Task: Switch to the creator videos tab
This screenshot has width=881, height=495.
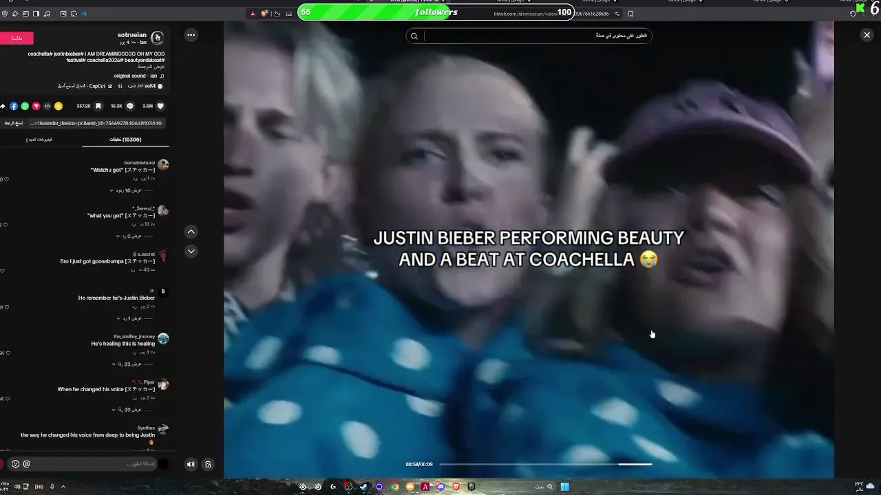Action: point(39,140)
